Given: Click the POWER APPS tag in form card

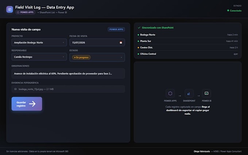Looking at the screenshot, I should coord(116,29).
